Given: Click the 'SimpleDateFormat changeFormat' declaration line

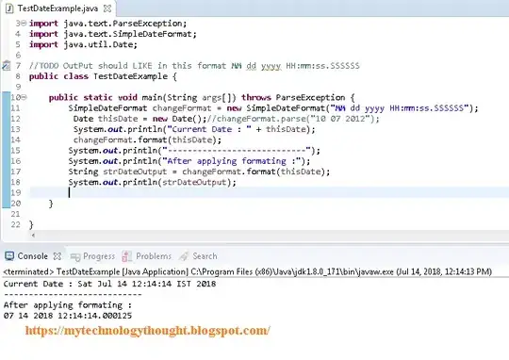Looking at the screenshot, I should [x=273, y=108].
